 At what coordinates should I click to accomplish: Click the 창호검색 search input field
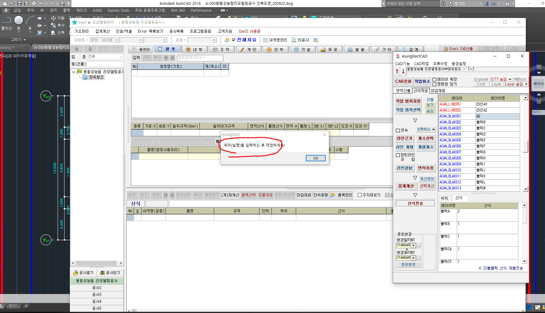coord(200,58)
